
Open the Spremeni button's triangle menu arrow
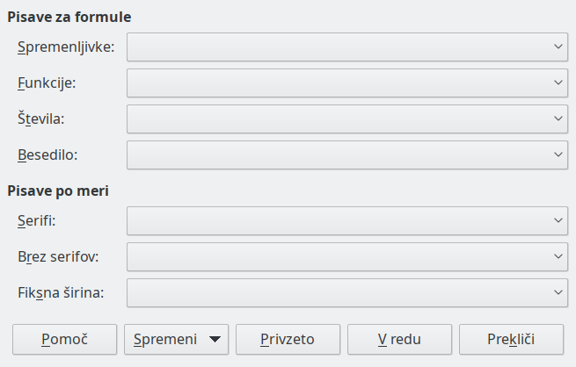tap(214, 338)
